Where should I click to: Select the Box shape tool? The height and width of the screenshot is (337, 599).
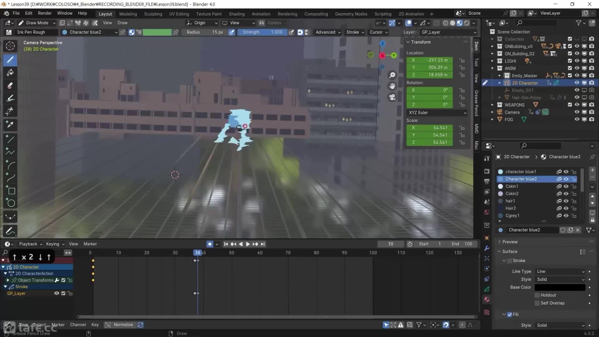click(11, 190)
